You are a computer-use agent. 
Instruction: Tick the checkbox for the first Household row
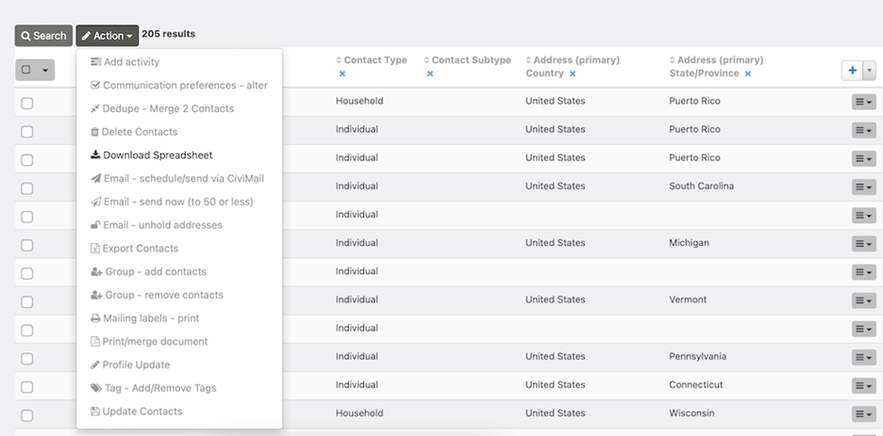click(27, 103)
